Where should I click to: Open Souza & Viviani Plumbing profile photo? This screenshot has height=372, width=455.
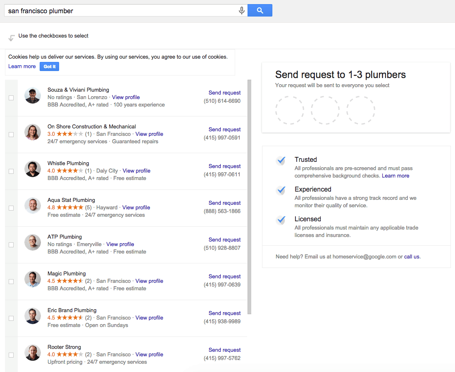click(x=33, y=96)
